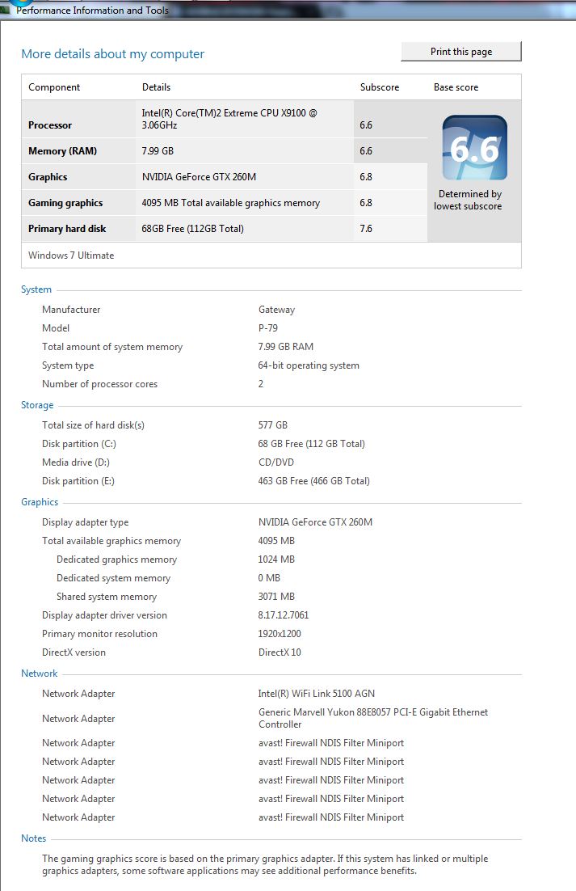576x891 pixels.
Task: Click the Subscore column header
Action: (380, 87)
